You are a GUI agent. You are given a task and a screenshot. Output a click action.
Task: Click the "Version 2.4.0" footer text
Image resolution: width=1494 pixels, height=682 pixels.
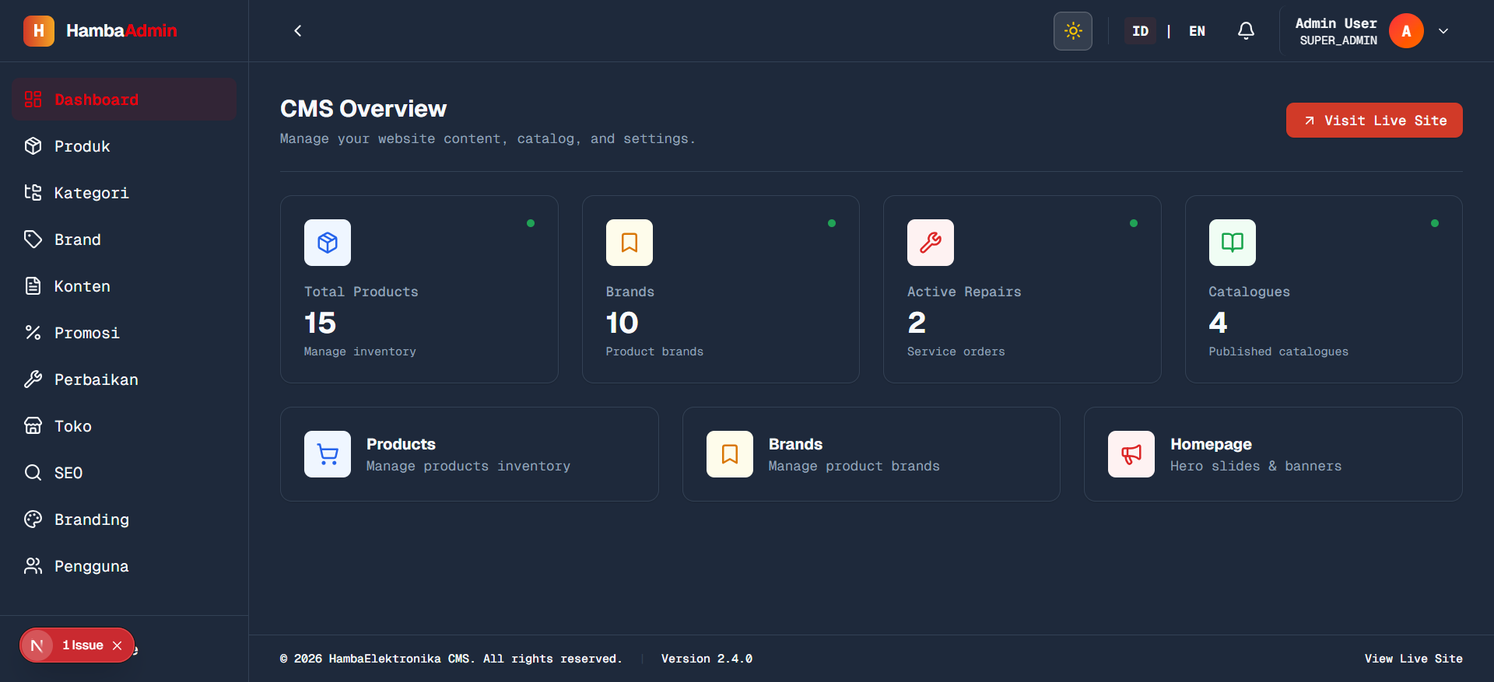pos(707,659)
